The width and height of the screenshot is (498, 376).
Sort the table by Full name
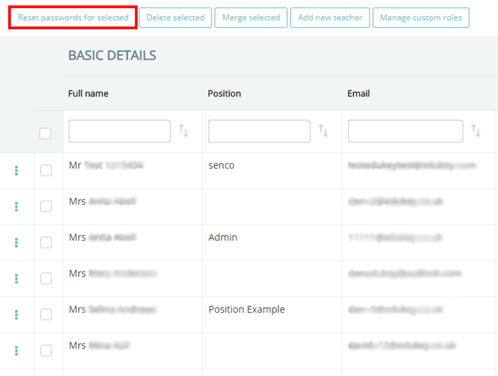pos(183,131)
